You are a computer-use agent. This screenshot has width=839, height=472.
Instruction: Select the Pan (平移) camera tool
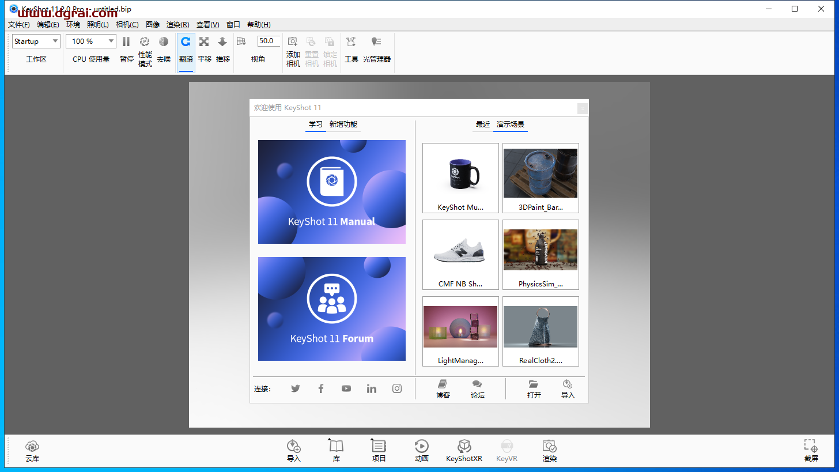tap(204, 42)
